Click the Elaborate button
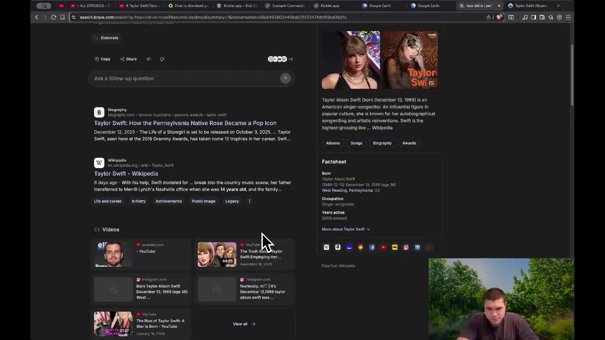Viewport: 605px width, 340px height. click(106, 38)
